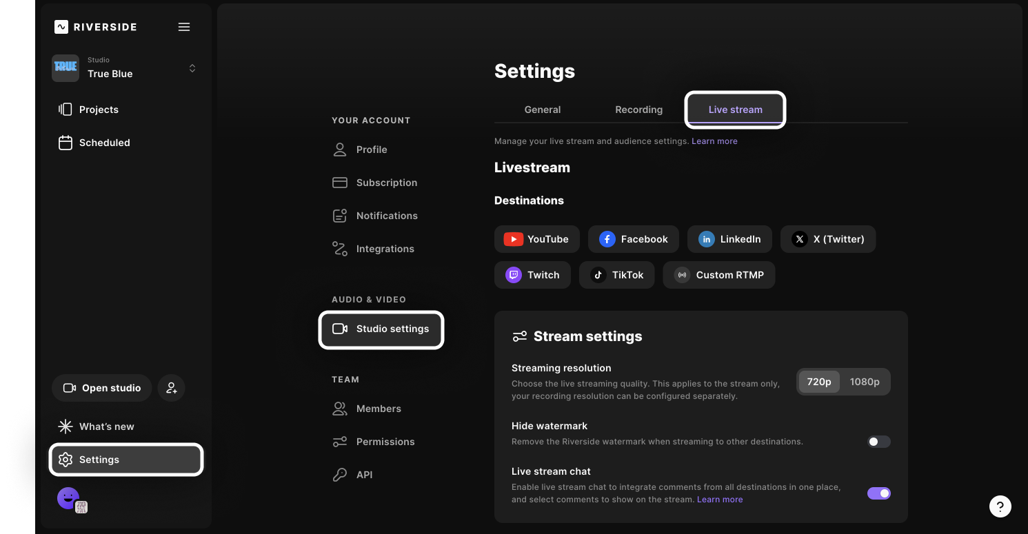Expand the True Blue studio switcher
Screen dimensions: 1028x534
pos(192,68)
